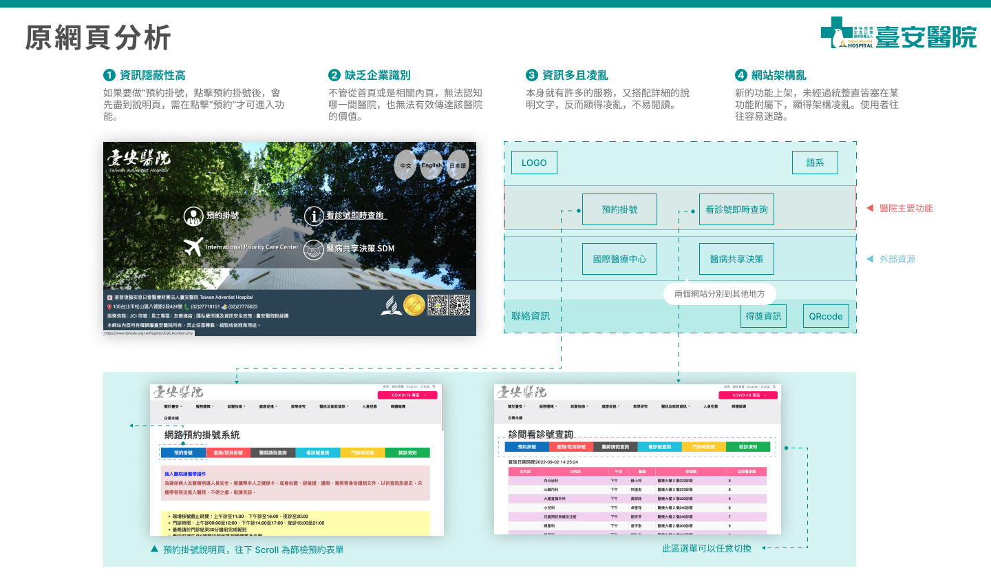Open 人員招募 menu on 診間看診號查詢 page
This screenshot has height=584, width=991.
pos(711,406)
